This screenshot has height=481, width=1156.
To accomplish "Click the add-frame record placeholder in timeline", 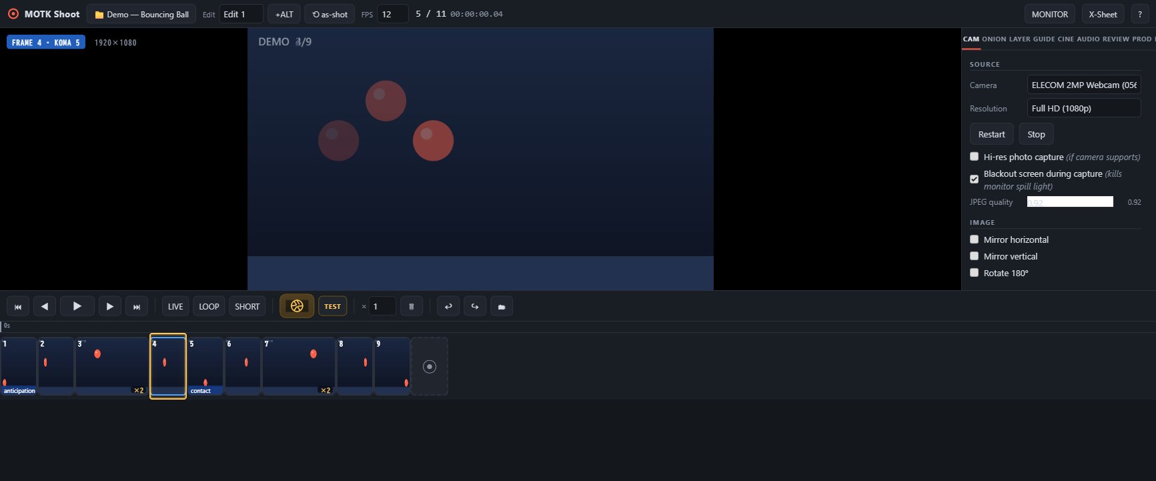I will 430,366.
